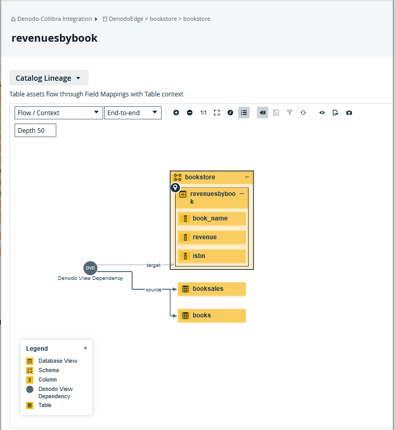
Task: Open first bookstore breadcrumb link
Action: [x=163, y=19]
